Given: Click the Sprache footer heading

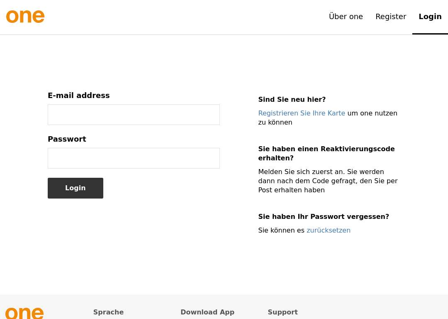Looking at the screenshot, I should point(108,312).
